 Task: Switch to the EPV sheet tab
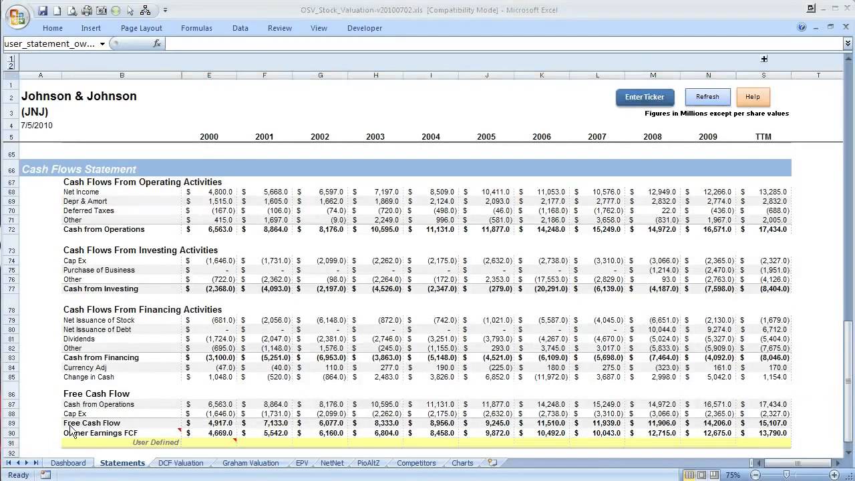pos(302,463)
